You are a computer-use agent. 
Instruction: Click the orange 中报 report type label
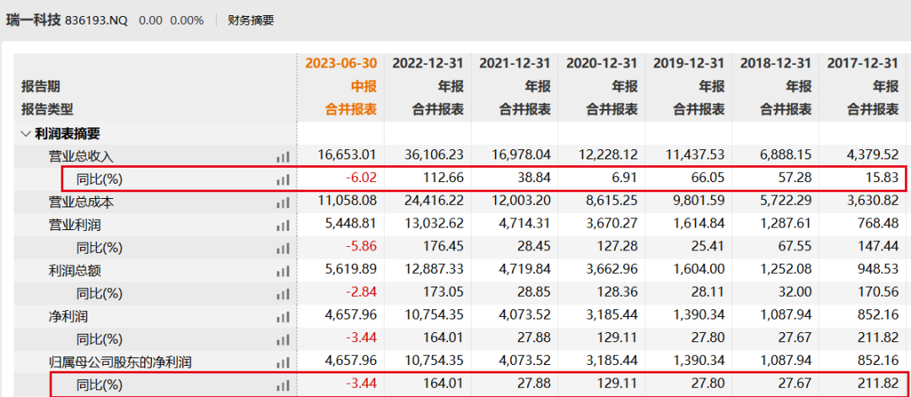[x=363, y=87]
